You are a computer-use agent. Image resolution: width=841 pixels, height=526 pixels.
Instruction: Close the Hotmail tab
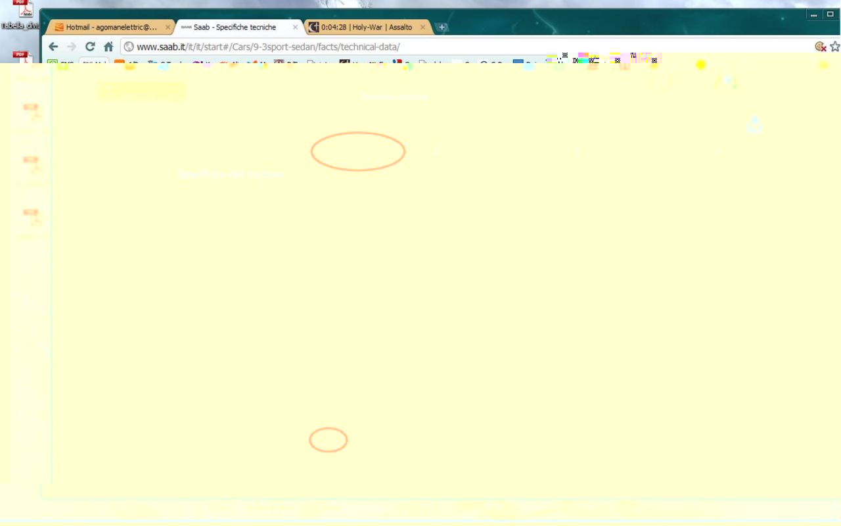coord(168,27)
